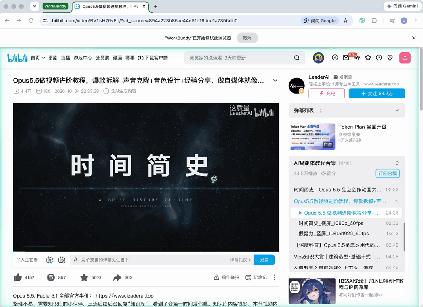This screenshot has width=423, height=307.
Task: Reload the page
Action: tap(31, 20)
